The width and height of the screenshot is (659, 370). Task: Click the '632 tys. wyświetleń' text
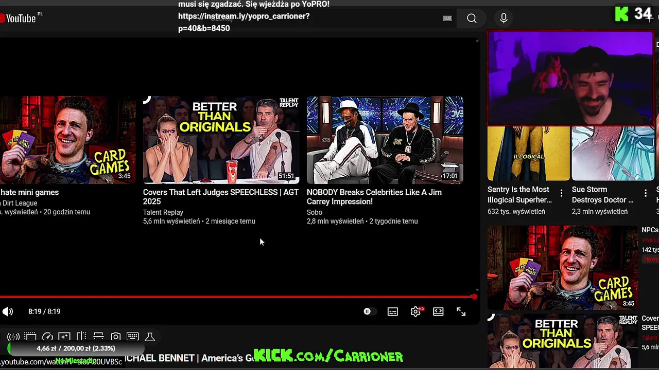pyautogui.click(x=516, y=212)
